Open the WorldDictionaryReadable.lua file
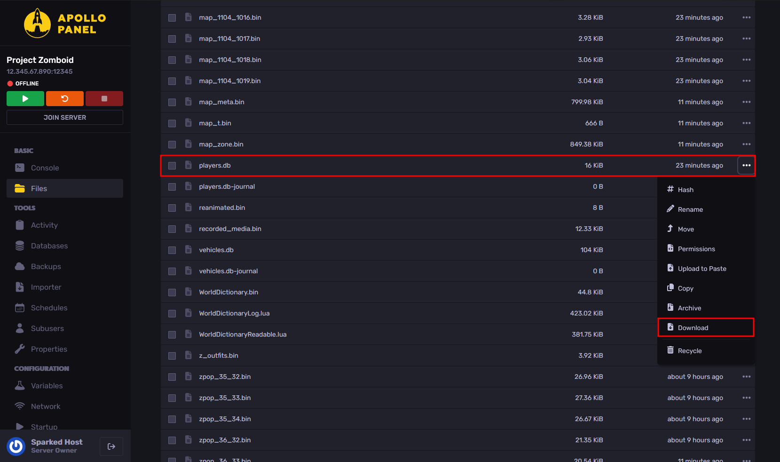This screenshot has height=462, width=780. click(243, 334)
